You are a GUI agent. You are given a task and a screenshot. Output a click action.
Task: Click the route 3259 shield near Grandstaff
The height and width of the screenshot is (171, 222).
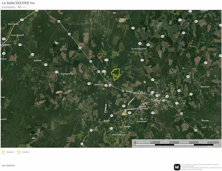(x=4, y=39)
